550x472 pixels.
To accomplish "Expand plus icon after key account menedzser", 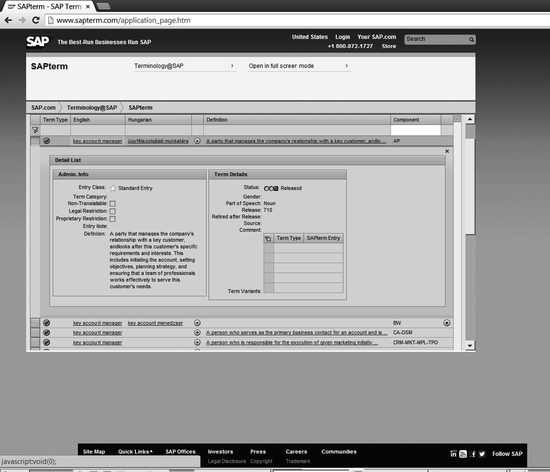I will coord(197,323).
